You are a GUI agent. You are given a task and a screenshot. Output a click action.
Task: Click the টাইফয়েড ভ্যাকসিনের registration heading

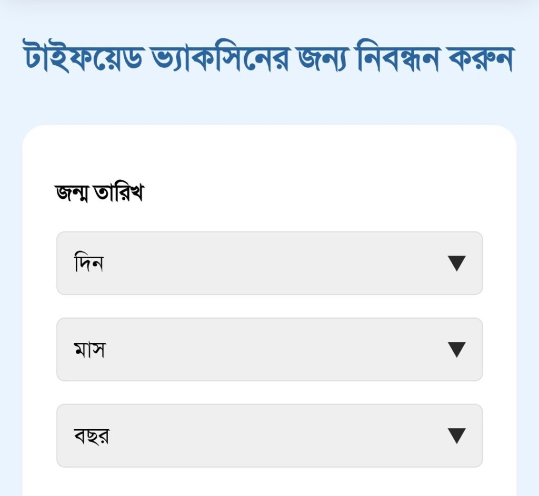point(268,59)
